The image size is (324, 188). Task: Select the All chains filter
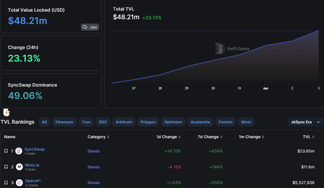[44, 122]
